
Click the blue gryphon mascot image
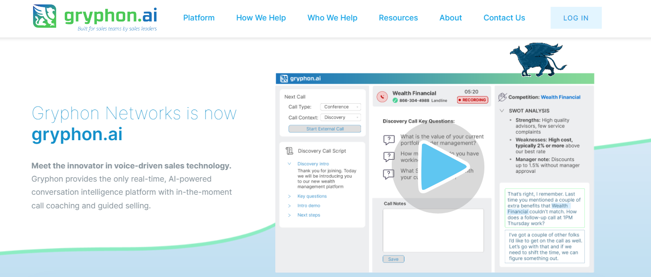pyautogui.click(x=538, y=60)
